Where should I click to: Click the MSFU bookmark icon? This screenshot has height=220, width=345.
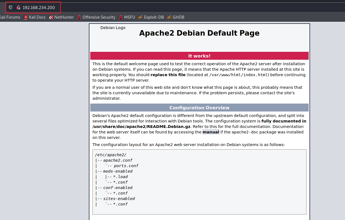pos(121,17)
